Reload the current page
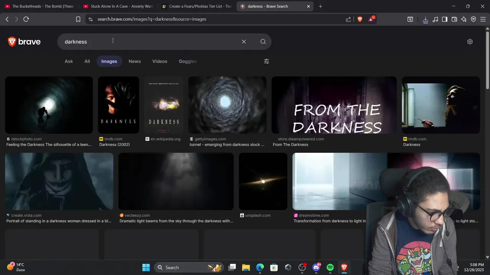This screenshot has height=275, width=490. (26, 19)
